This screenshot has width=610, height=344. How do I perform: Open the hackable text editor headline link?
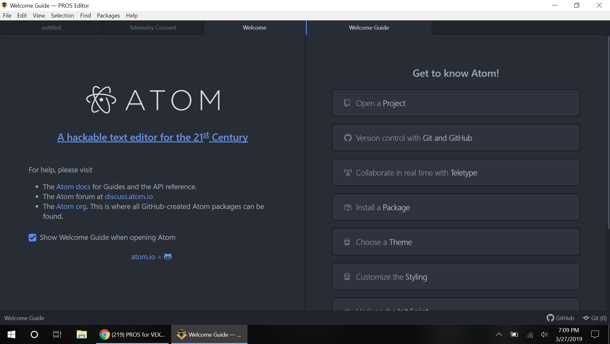click(x=152, y=137)
